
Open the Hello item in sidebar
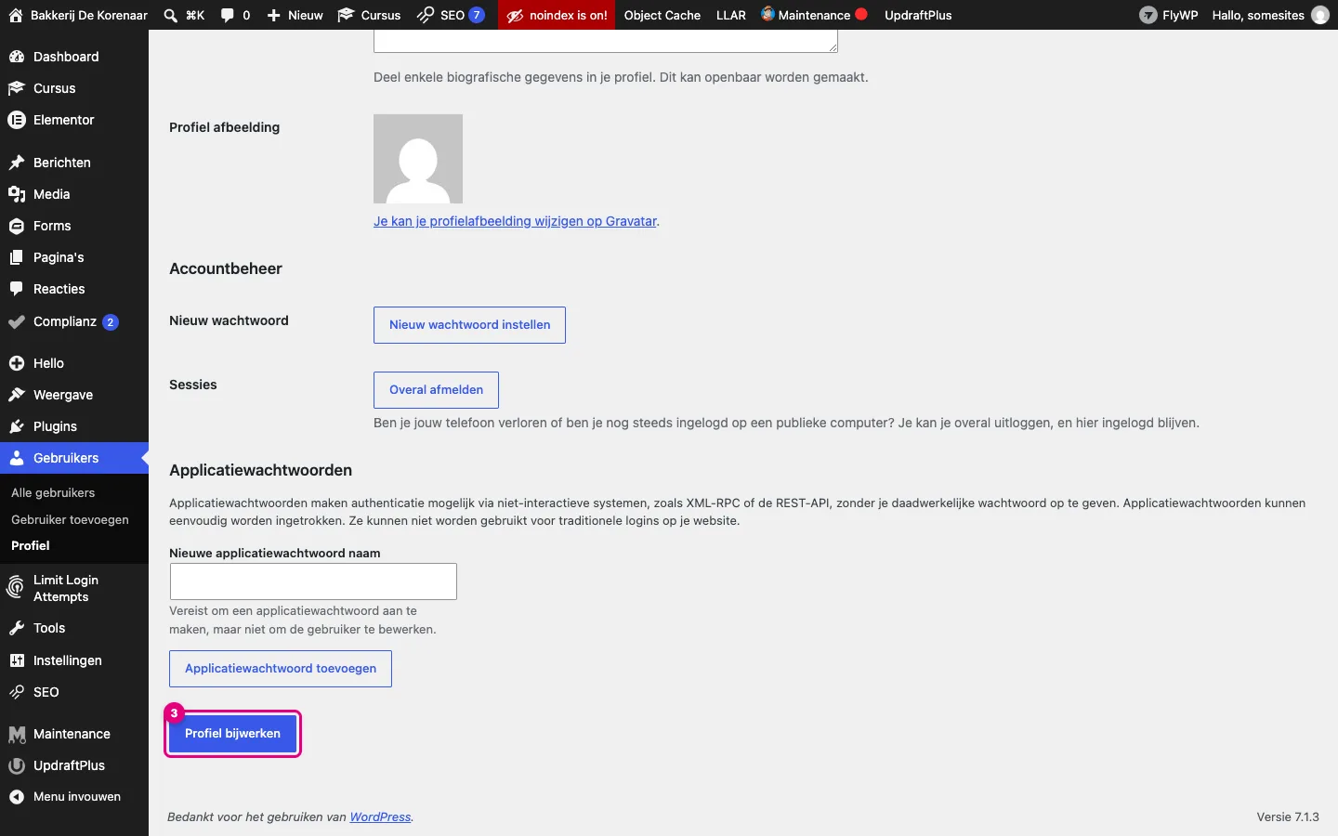(74, 363)
